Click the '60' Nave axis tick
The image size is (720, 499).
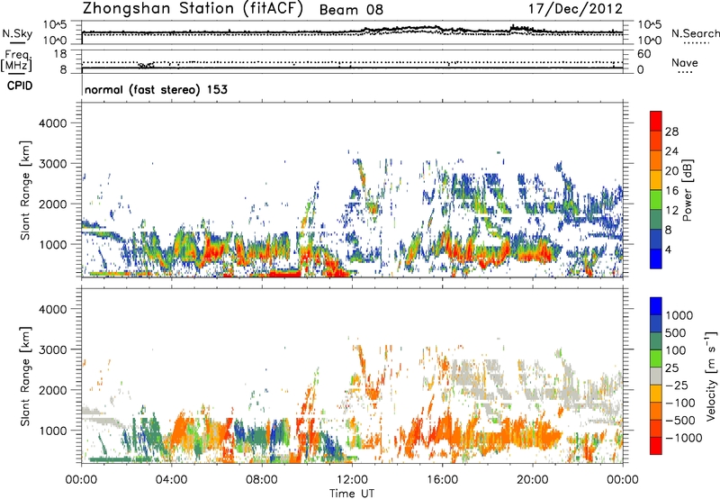[643, 54]
